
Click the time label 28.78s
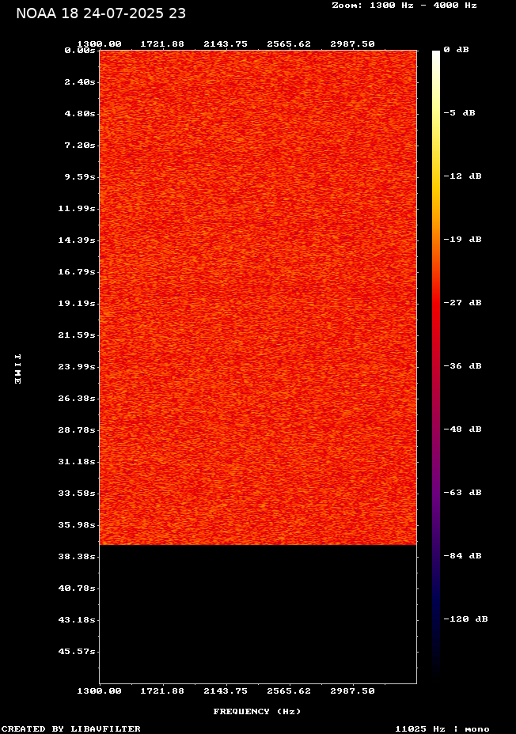coord(77,429)
